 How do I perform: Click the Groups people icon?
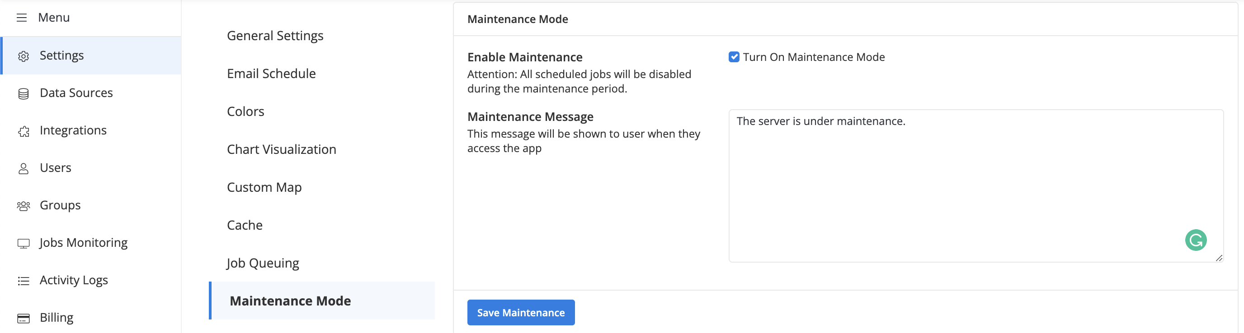[23, 206]
